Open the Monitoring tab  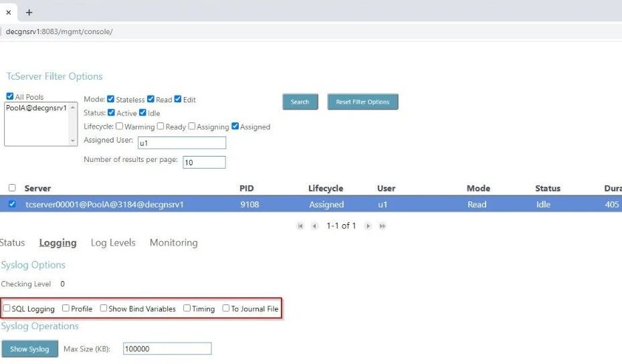(x=173, y=243)
